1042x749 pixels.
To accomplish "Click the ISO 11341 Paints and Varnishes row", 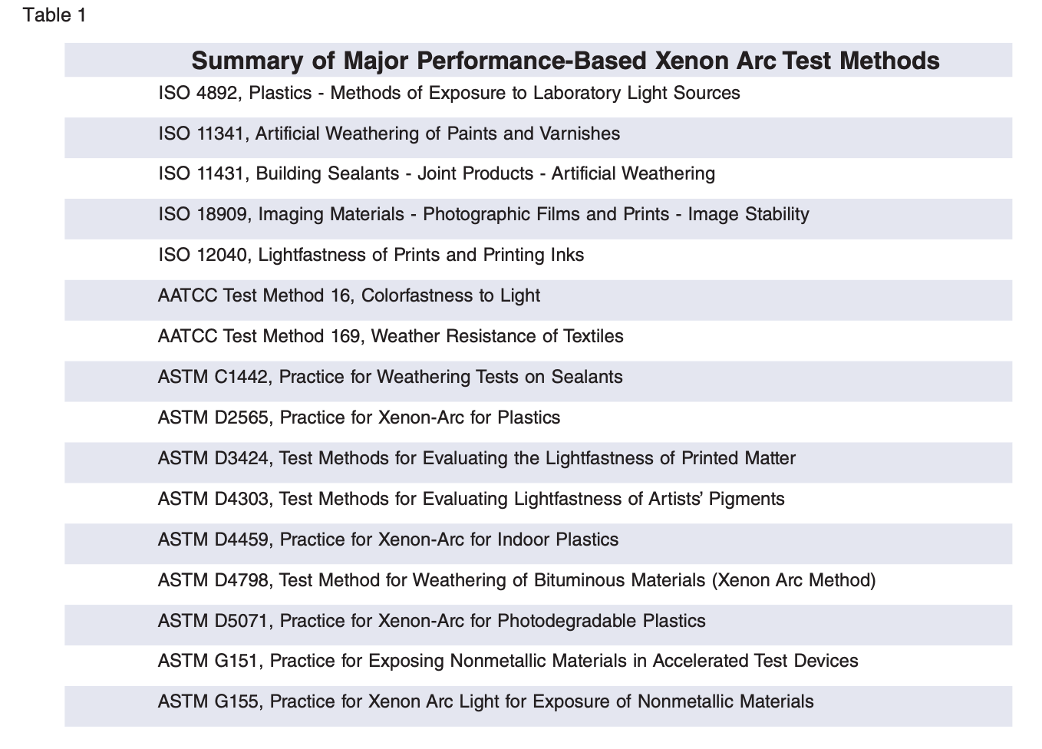I will pyautogui.click(x=389, y=134).
